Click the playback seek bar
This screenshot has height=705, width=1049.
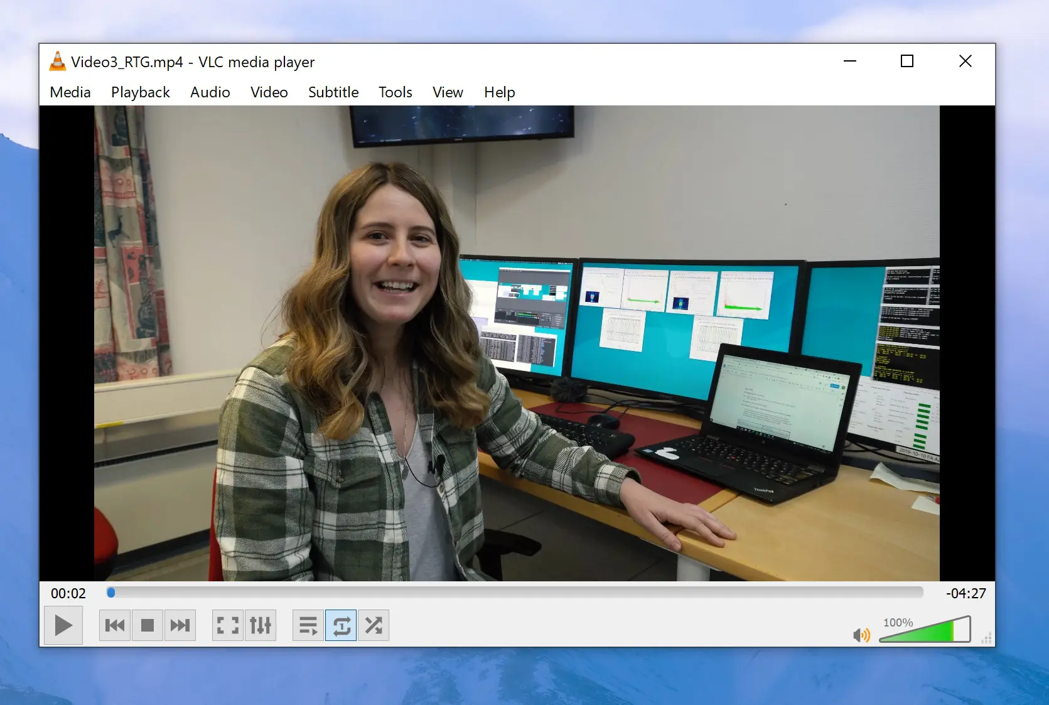point(515,593)
